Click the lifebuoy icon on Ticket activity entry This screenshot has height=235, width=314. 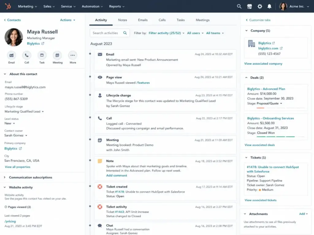point(100,207)
